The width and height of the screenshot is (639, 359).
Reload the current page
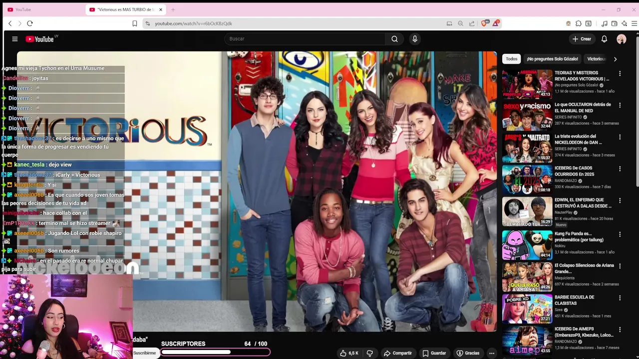point(30,23)
